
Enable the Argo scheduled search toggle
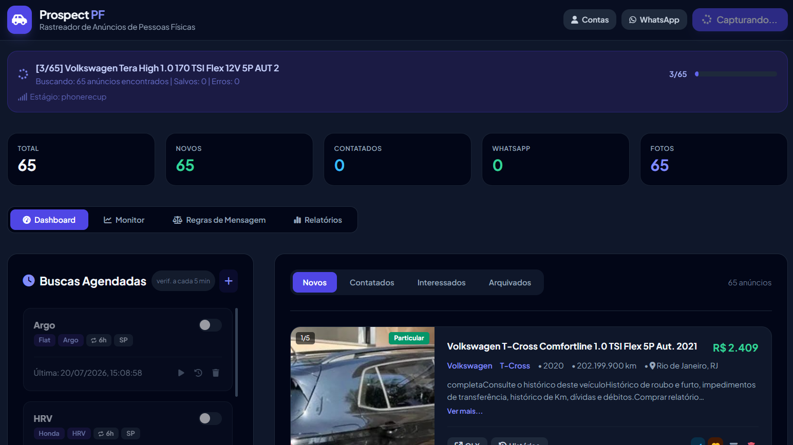(210, 325)
